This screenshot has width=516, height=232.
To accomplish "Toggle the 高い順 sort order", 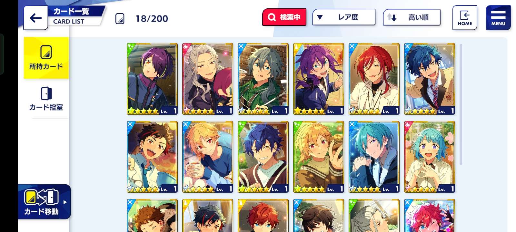I will point(412,17).
